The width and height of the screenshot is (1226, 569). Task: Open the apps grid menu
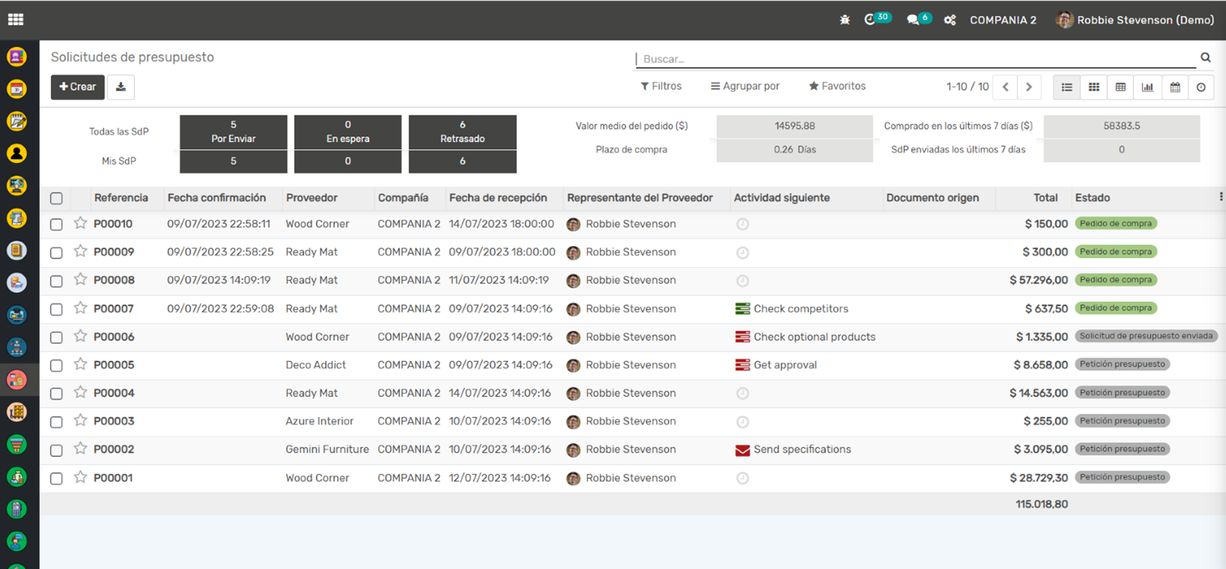point(15,19)
